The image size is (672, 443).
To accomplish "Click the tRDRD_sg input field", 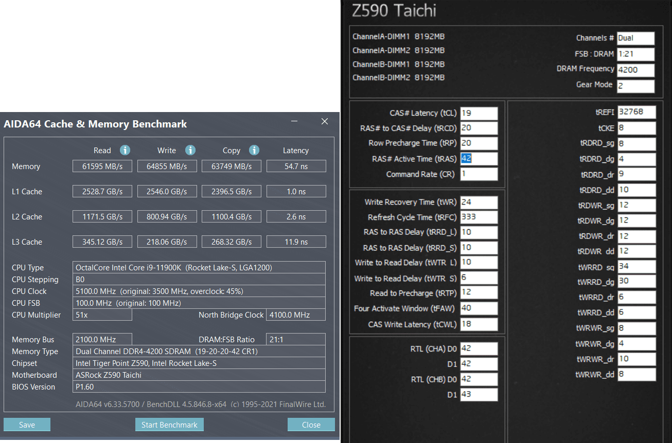I will click(x=637, y=144).
